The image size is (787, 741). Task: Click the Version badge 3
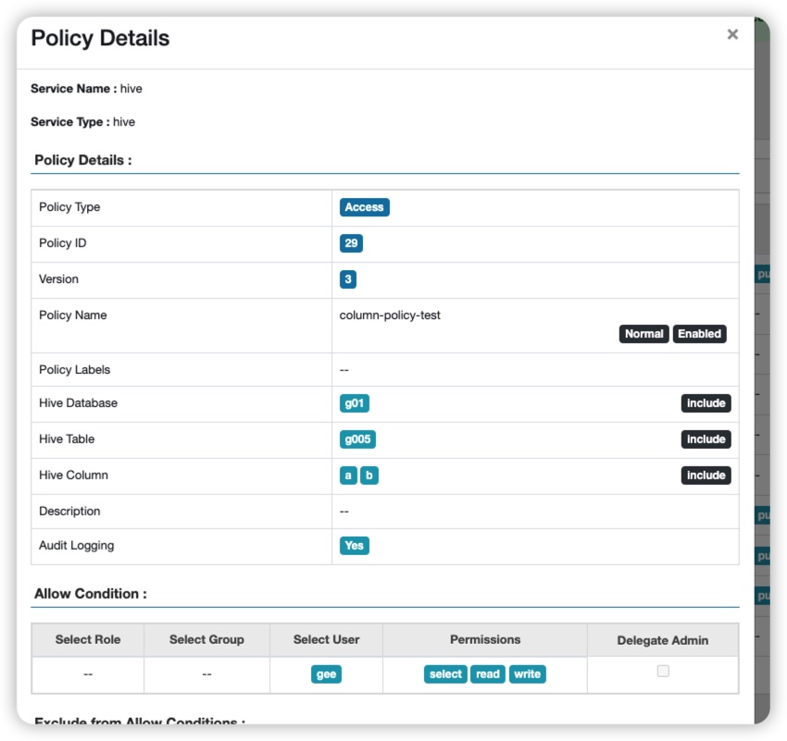click(x=348, y=279)
